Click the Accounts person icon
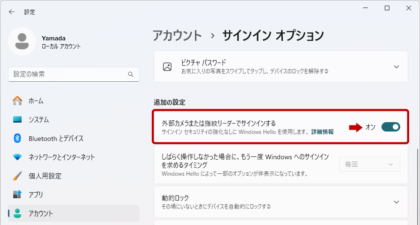The image size is (420, 225). click(17, 213)
